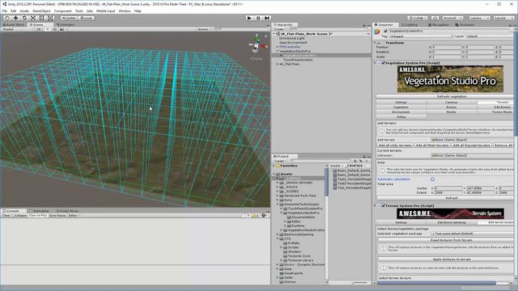The image size is (518, 291).
Task: Open the Component menu
Action: coord(62,11)
